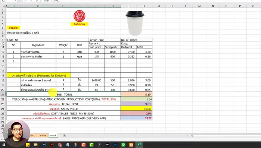The image size is (261, 148).
Task: Select the Chef's Dias logo image
Action: (80, 16)
